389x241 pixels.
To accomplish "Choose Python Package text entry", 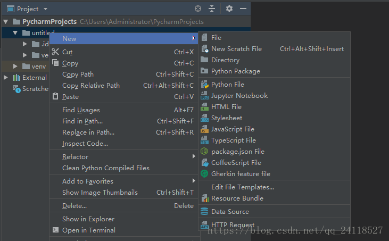I will point(236,71).
